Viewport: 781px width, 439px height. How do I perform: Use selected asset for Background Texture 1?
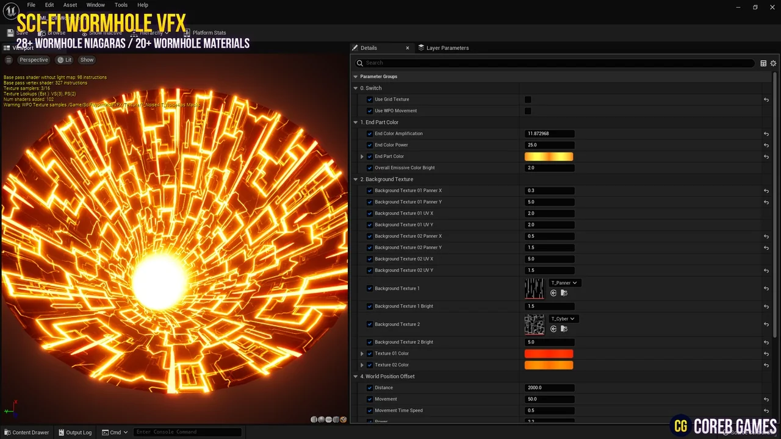[553, 293]
